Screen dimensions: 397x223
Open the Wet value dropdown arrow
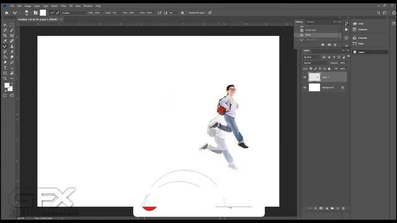click(102, 12)
